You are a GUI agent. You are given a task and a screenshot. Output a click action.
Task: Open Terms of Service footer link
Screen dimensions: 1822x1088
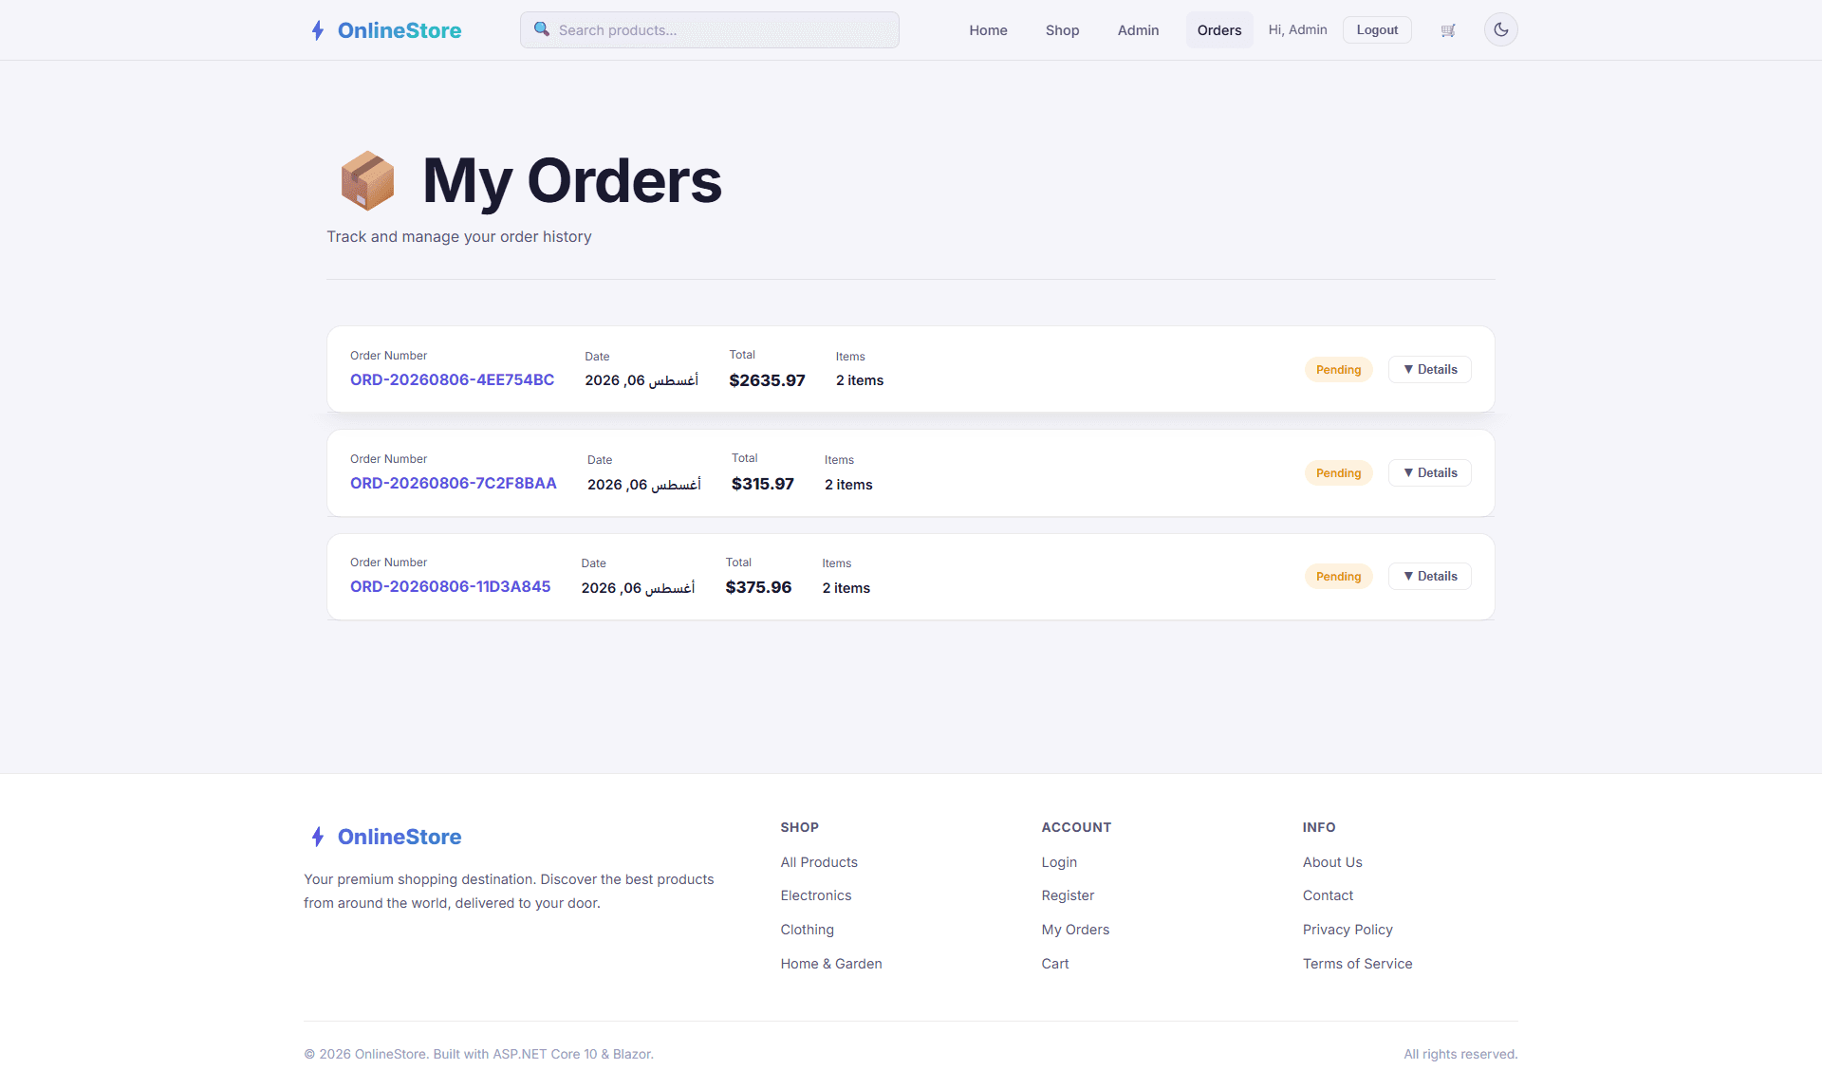(1357, 964)
